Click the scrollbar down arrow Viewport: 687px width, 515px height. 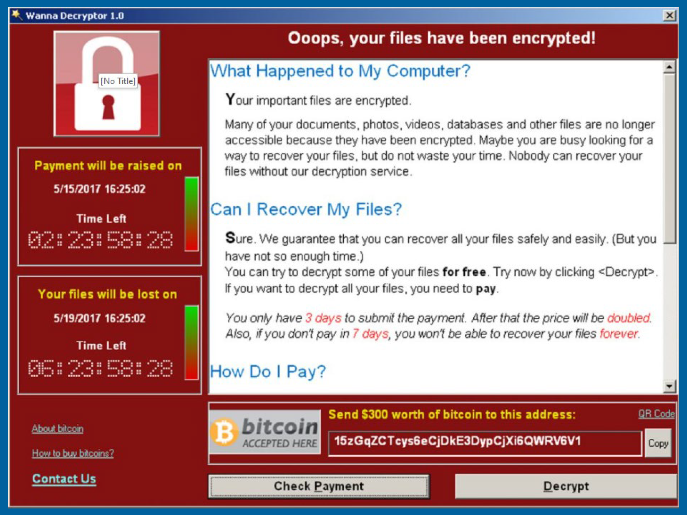pos(669,386)
